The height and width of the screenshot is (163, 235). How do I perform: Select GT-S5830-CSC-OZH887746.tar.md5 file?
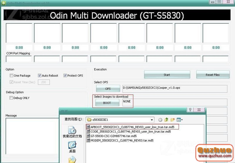click(112, 136)
